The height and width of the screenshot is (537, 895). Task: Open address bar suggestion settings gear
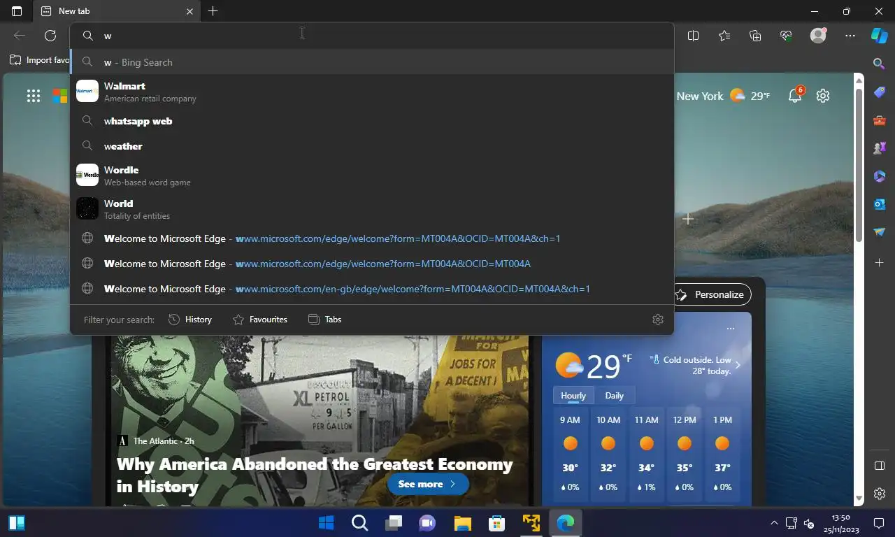click(657, 320)
